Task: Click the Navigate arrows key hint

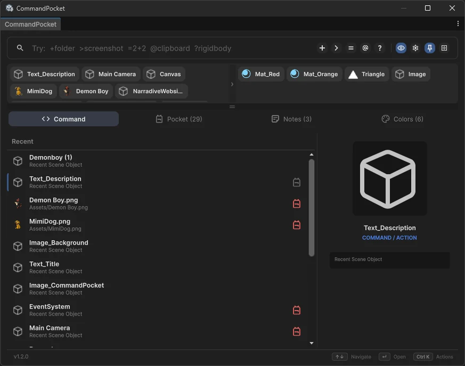Action: point(352,356)
